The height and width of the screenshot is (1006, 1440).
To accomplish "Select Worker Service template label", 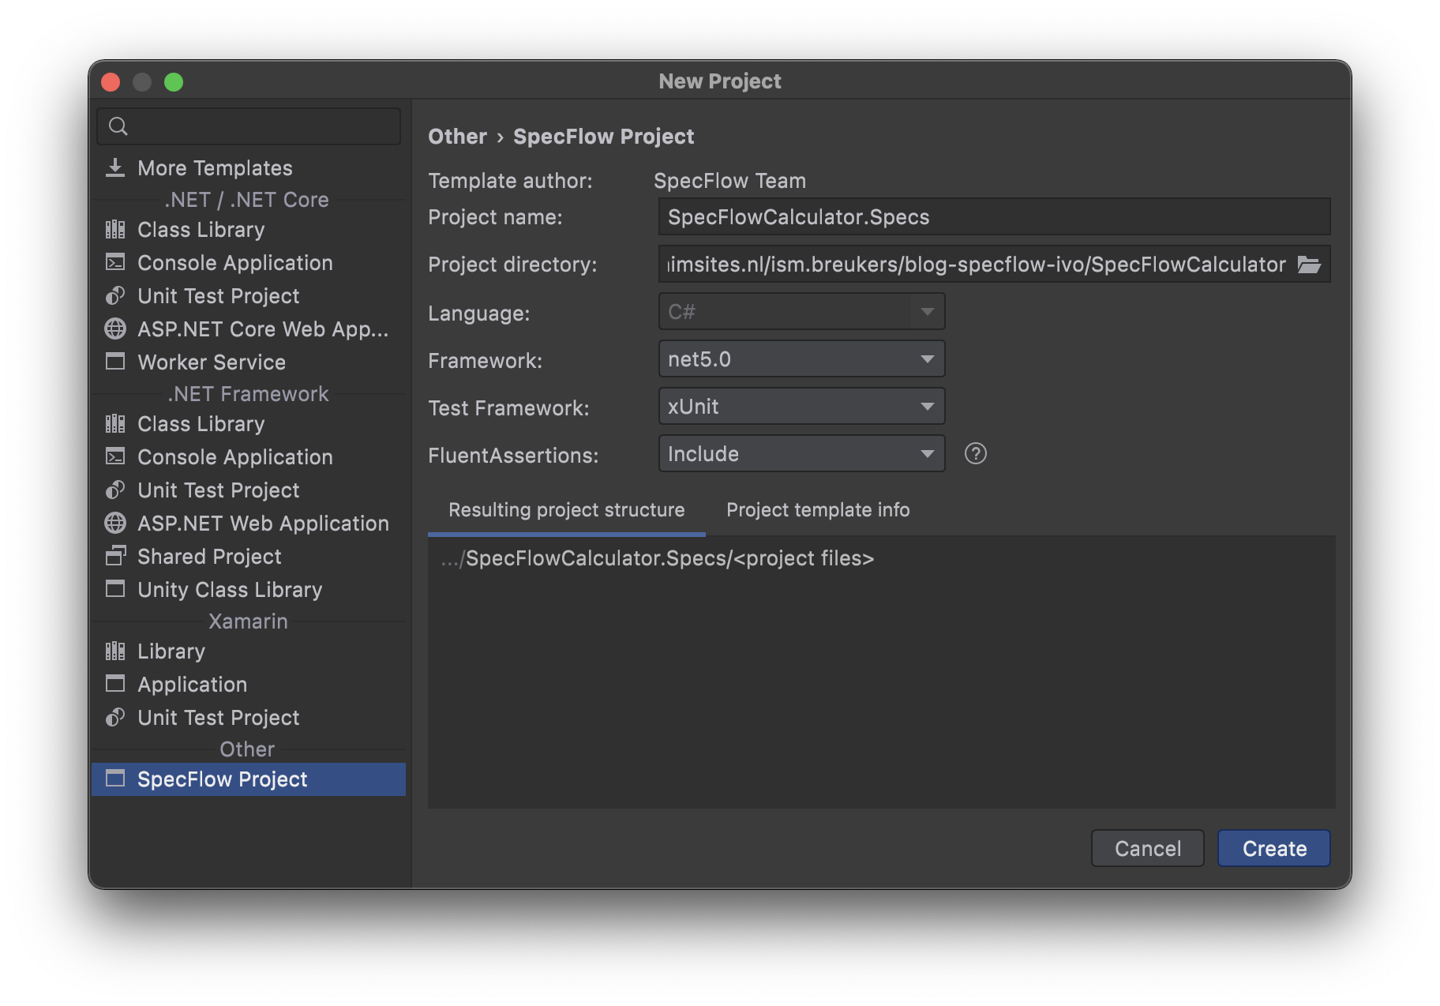I will (212, 362).
